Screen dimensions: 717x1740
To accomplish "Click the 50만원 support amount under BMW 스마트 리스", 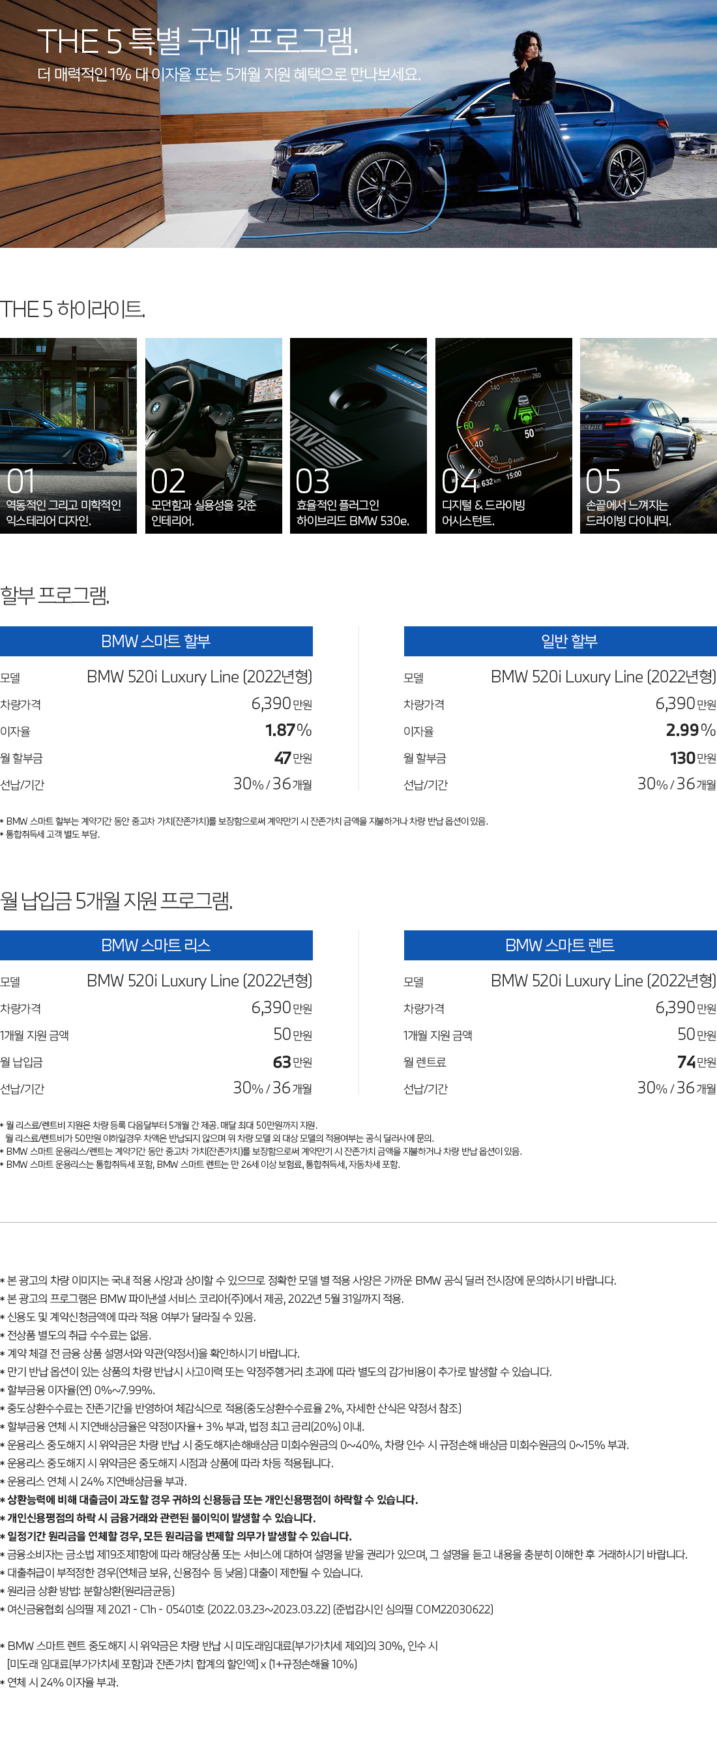I will (292, 1034).
